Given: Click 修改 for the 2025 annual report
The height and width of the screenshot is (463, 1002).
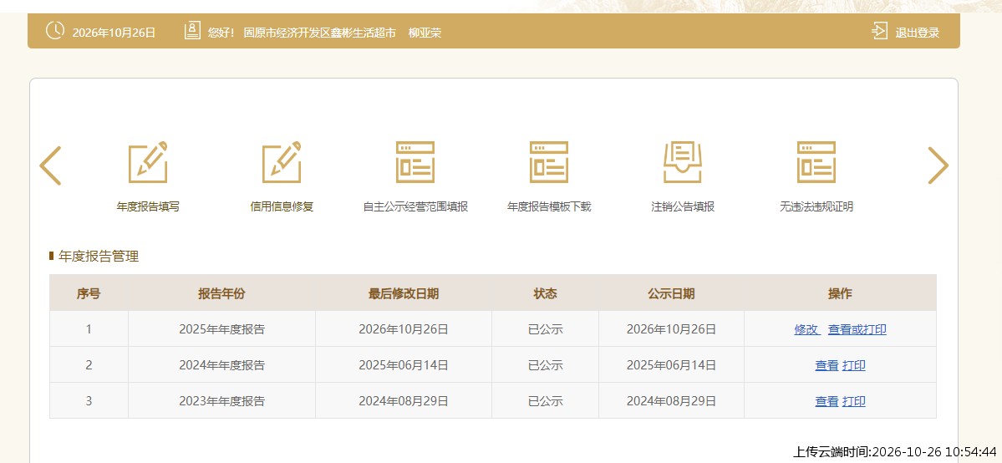Looking at the screenshot, I should pyautogui.click(x=806, y=329).
